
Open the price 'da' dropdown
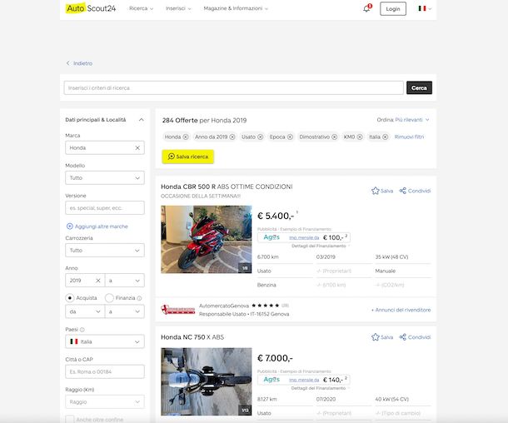[x=85, y=311]
